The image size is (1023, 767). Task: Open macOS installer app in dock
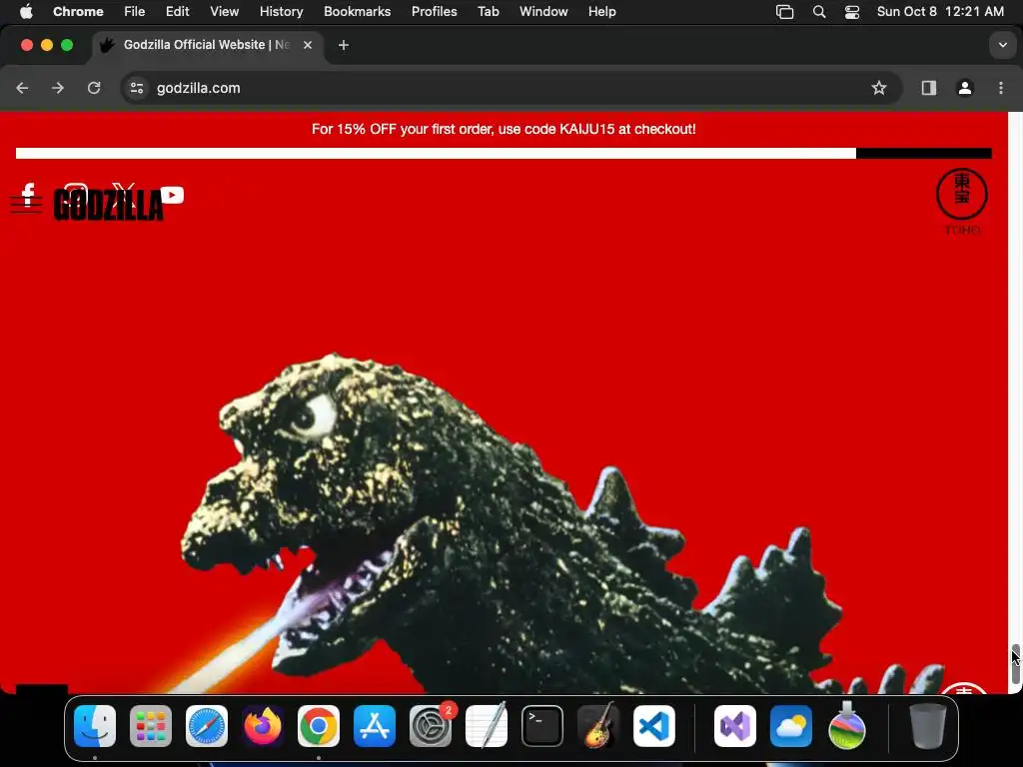[x=847, y=725]
